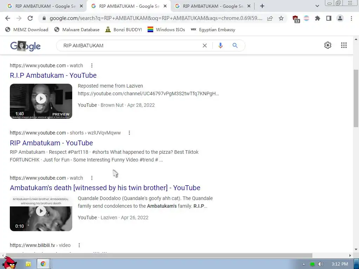Clear the search box with the X
Viewport: 359px width, 269px height.
pos(205,46)
